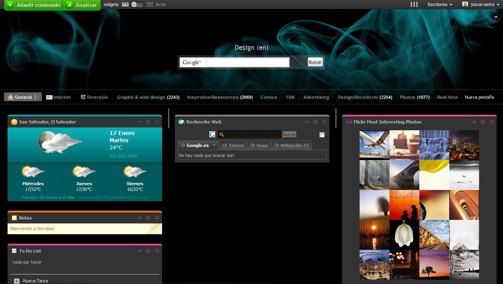The height and width of the screenshot is (284, 503).
Task: Click the Añadir contenido button
Action: (x=34, y=5)
